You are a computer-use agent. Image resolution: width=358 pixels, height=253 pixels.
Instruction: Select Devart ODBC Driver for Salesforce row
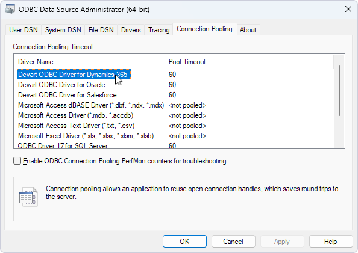coord(68,95)
